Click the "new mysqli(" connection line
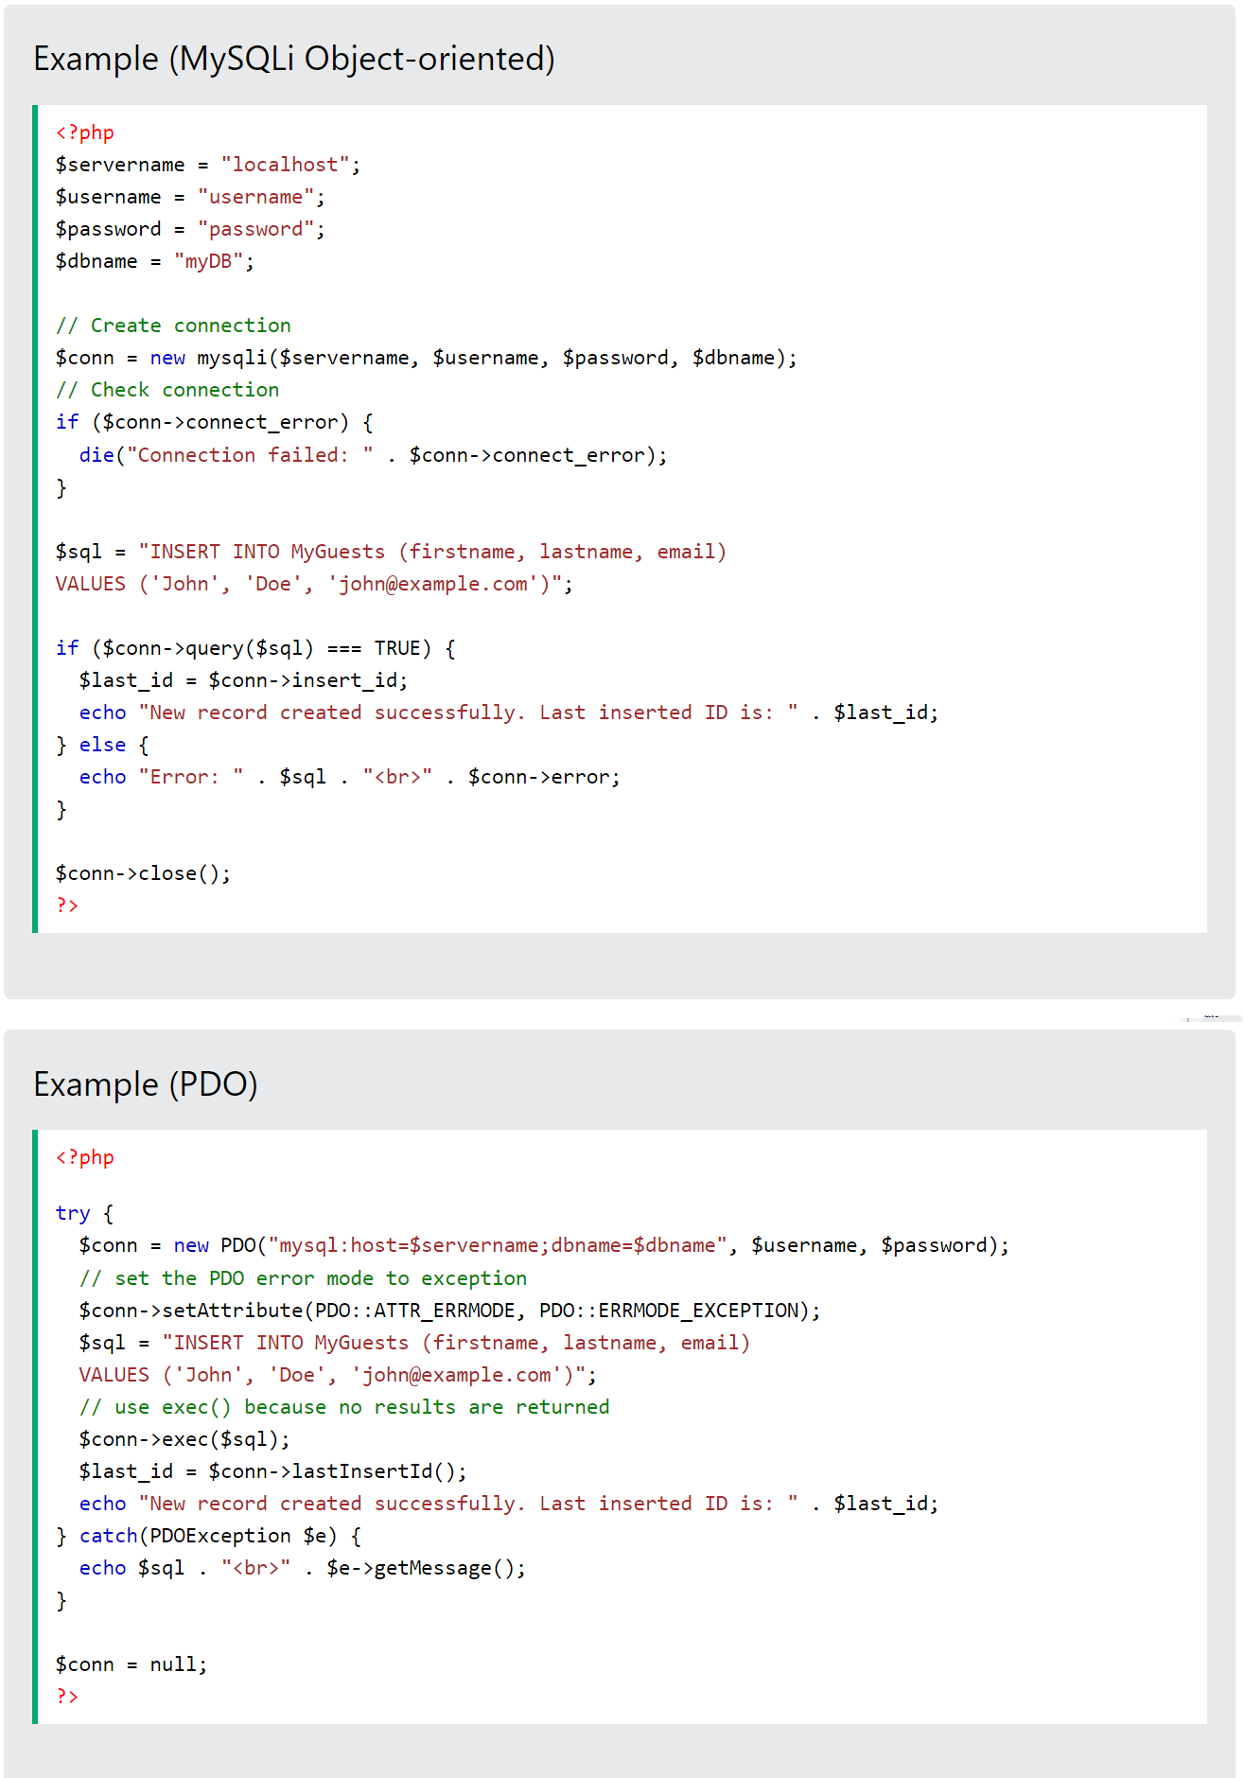 pos(426,358)
